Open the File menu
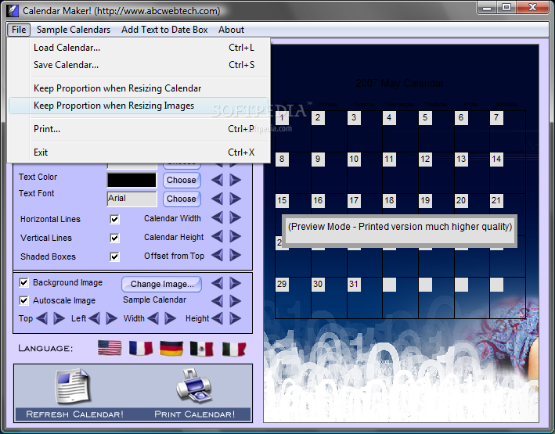Screen dimensions: 555x434 19,30
